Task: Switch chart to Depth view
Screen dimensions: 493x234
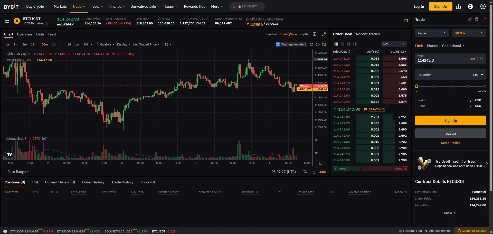Action: [304, 34]
